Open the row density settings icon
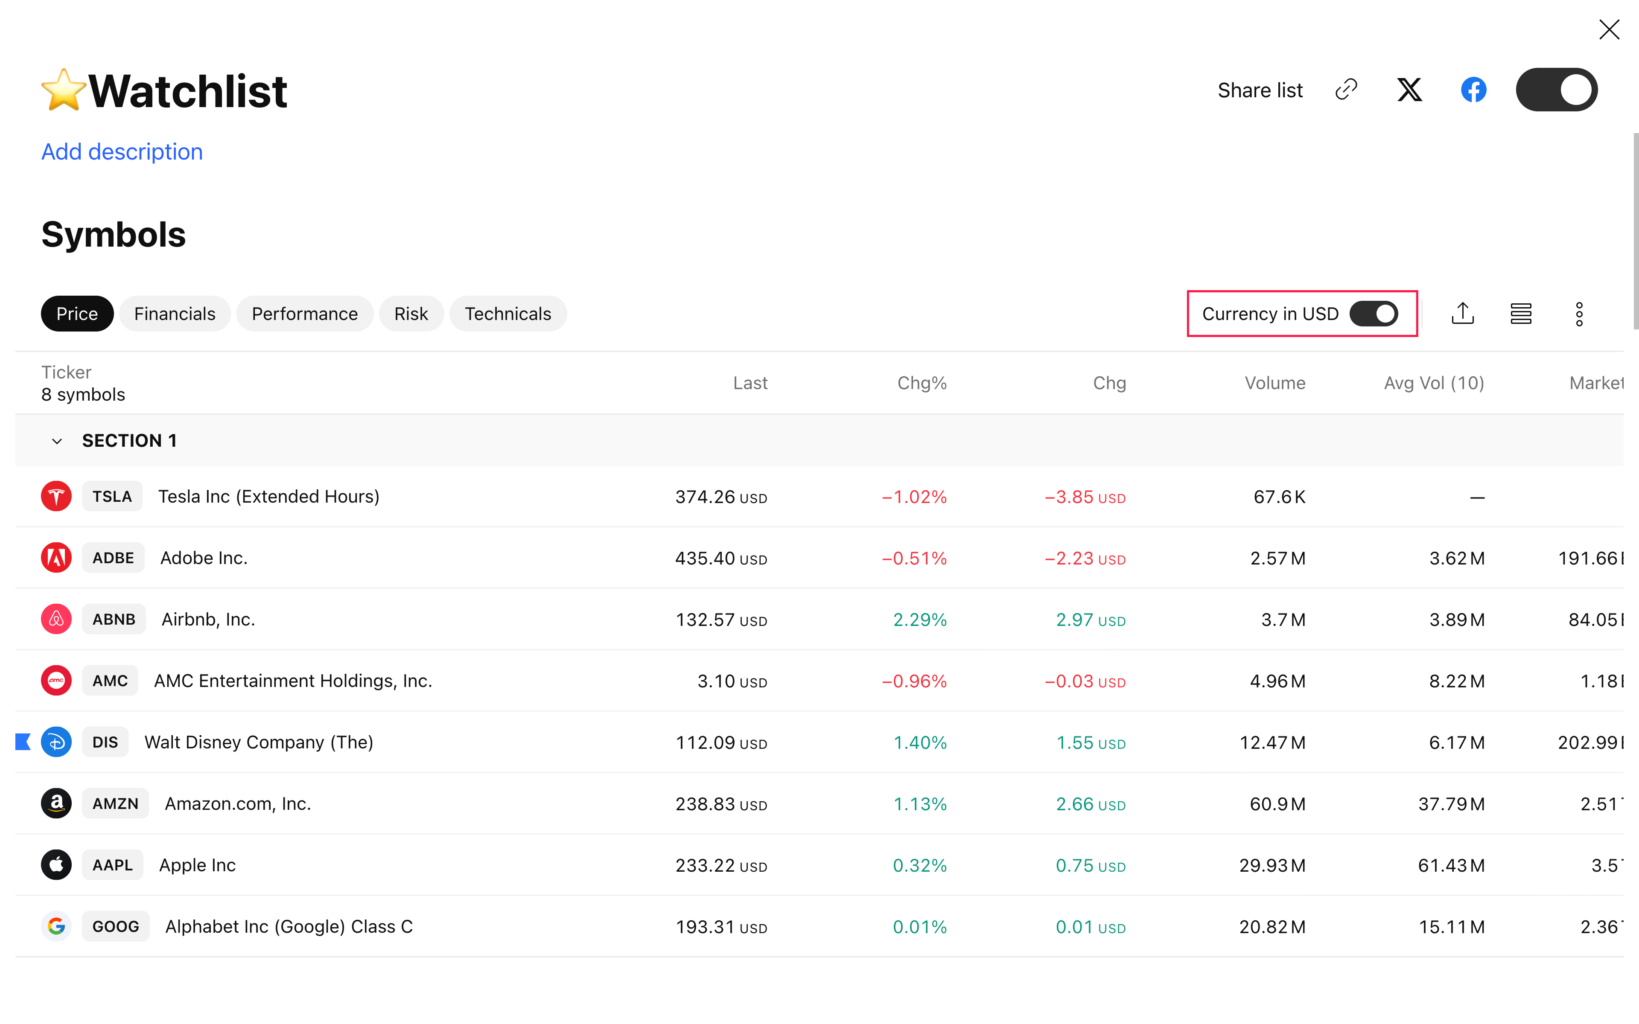The width and height of the screenshot is (1639, 1024). [x=1520, y=313]
